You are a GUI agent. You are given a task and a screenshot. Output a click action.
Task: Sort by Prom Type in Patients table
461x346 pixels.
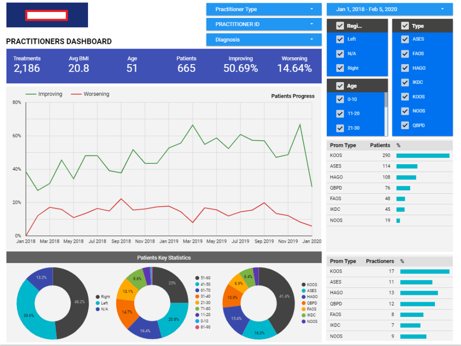(x=343, y=145)
